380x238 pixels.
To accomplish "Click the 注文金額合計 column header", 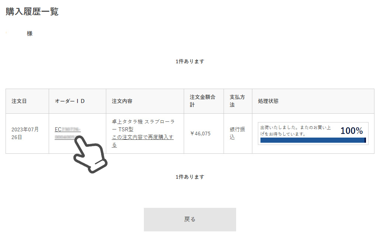I will (x=203, y=101).
